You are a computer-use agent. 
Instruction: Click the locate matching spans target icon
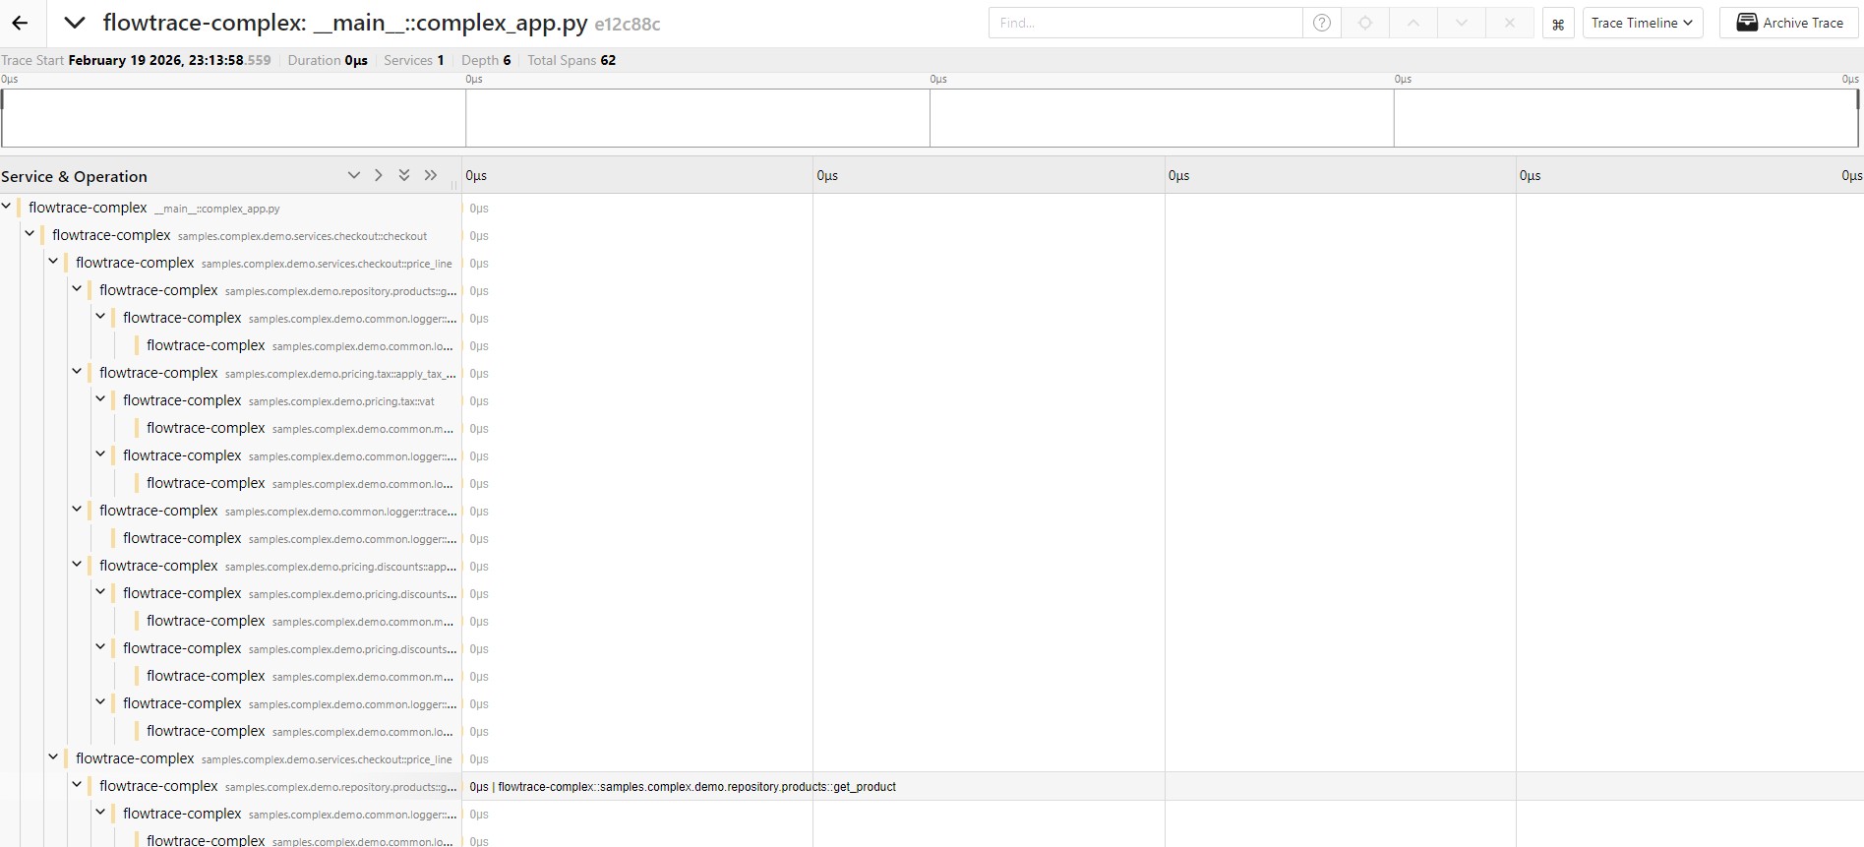pyautogui.click(x=1365, y=23)
